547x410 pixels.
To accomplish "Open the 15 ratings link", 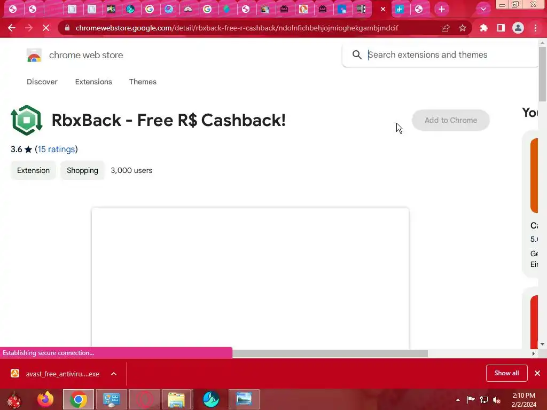I will click(56, 149).
